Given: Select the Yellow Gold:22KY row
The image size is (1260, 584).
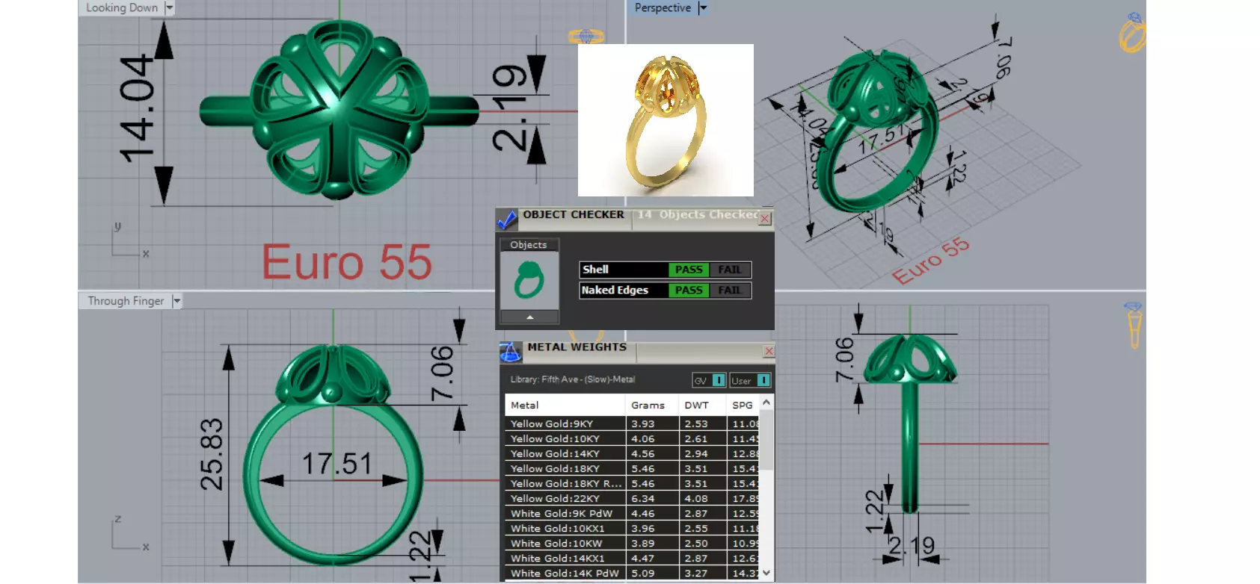Looking at the screenshot, I should point(633,498).
